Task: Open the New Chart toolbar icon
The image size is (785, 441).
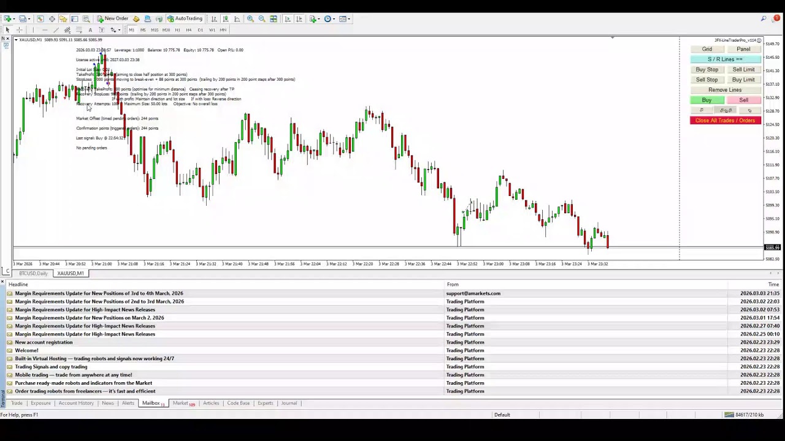Action: click(7, 18)
